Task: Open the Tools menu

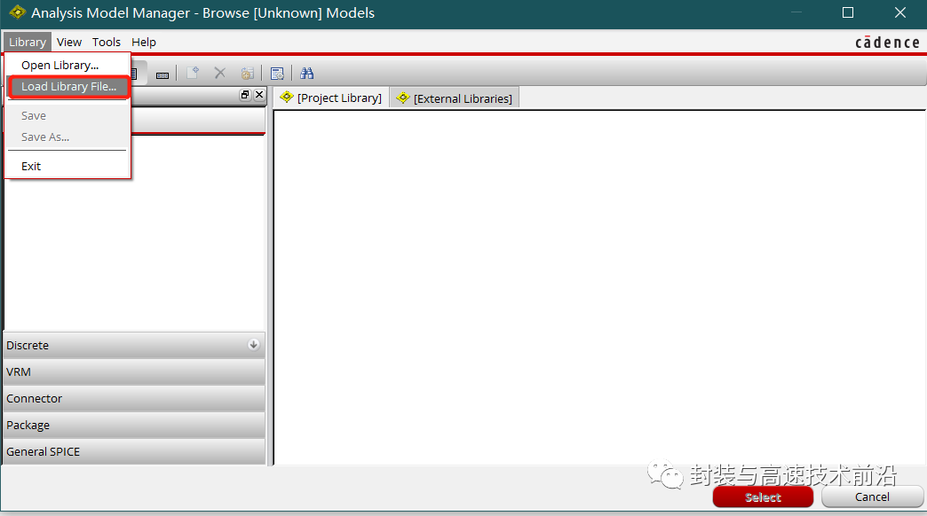Action: coord(107,42)
